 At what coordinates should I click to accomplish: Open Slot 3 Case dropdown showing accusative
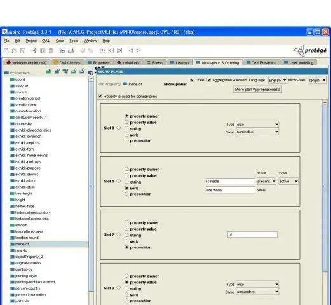point(257,292)
